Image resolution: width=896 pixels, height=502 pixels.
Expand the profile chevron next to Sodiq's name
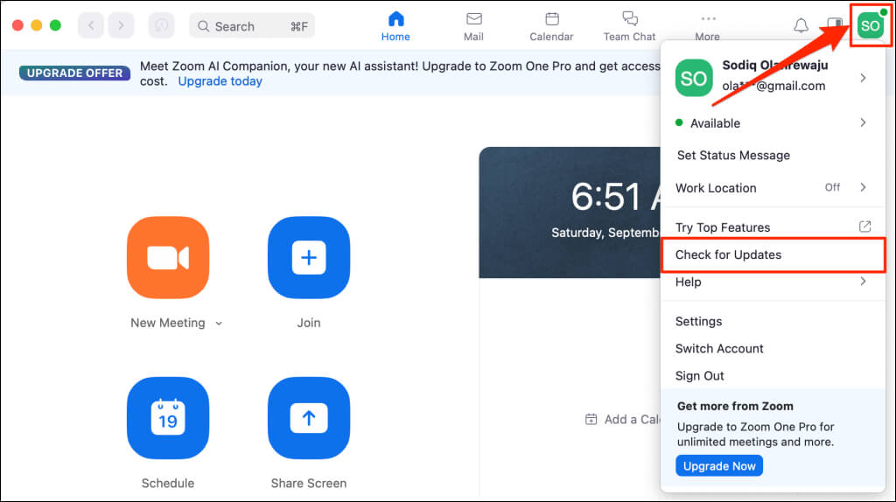(x=863, y=78)
